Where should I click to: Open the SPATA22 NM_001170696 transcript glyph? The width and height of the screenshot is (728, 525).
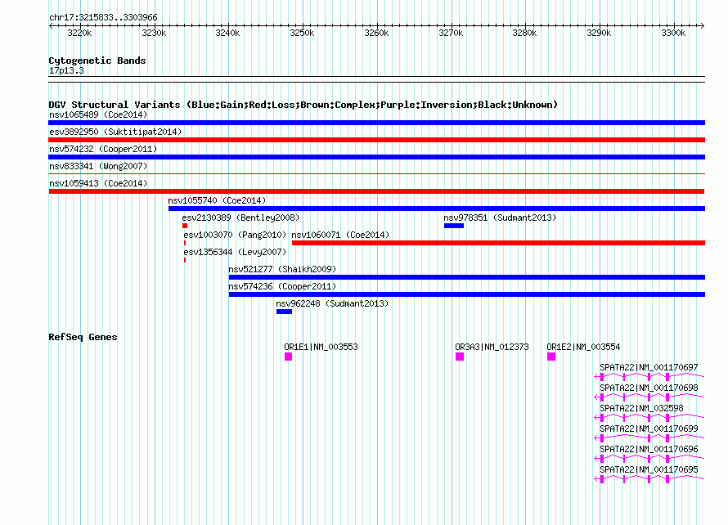coord(649,458)
